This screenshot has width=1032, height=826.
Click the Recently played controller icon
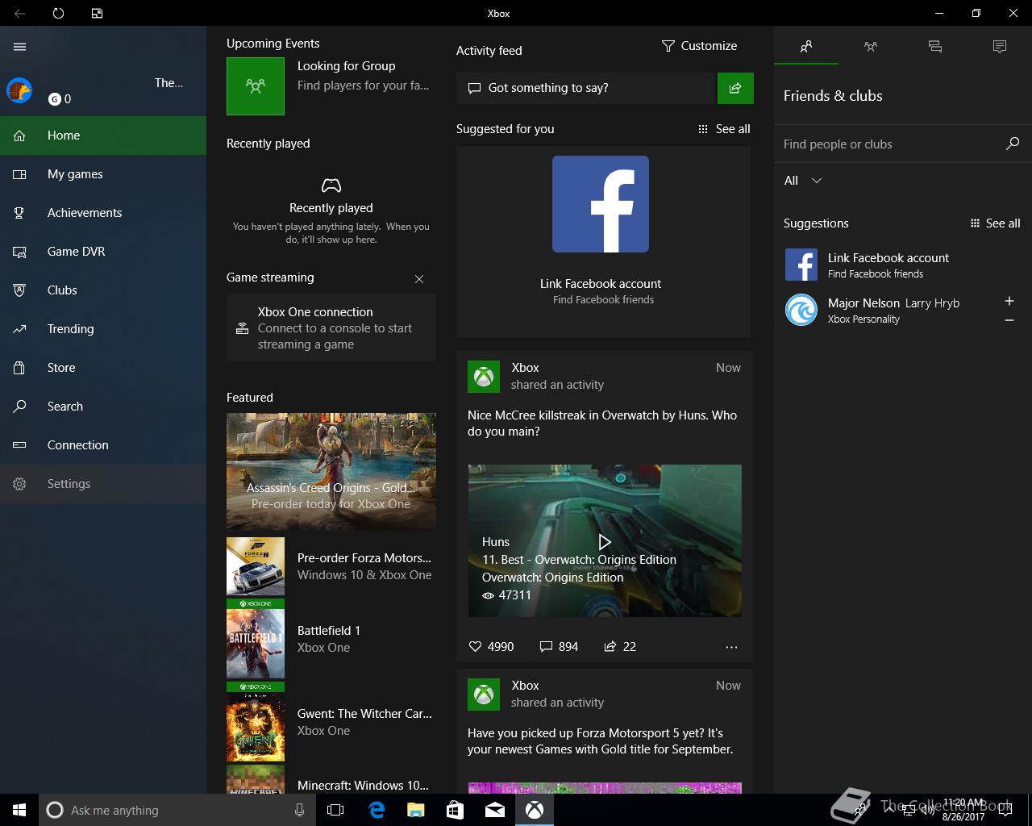tap(331, 186)
